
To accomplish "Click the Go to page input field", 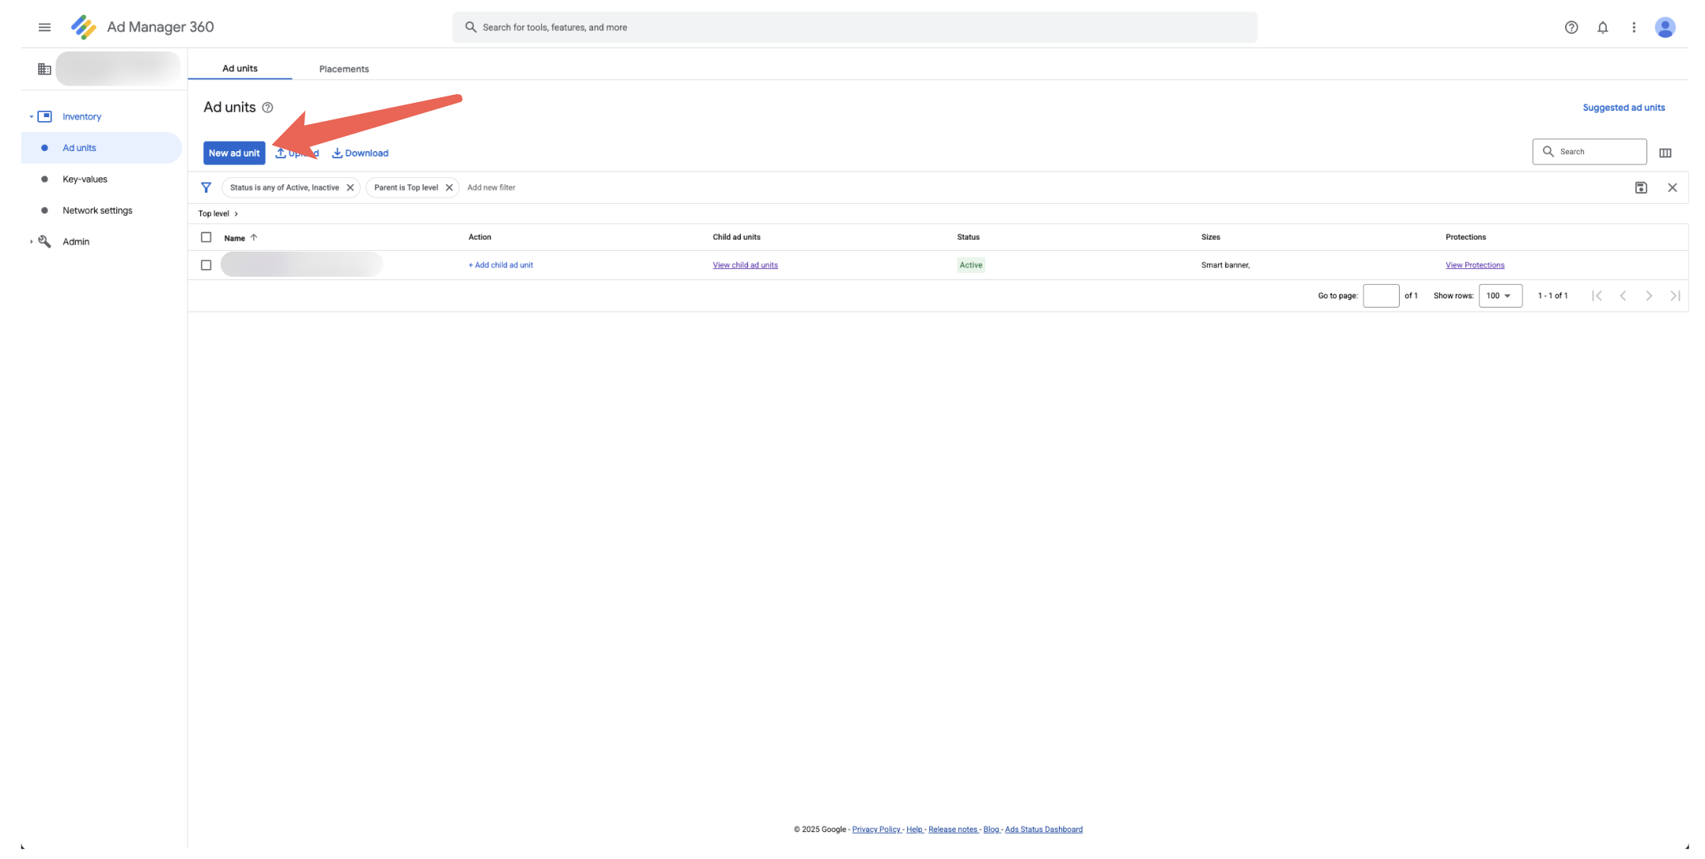I will coord(1381,296).
